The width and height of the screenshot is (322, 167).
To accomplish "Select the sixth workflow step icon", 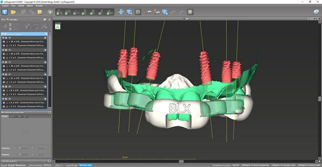I will point(101,12).
